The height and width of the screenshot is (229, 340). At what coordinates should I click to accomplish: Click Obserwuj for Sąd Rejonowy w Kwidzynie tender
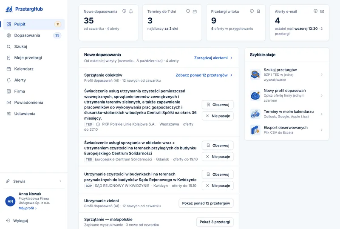[218, 175]
